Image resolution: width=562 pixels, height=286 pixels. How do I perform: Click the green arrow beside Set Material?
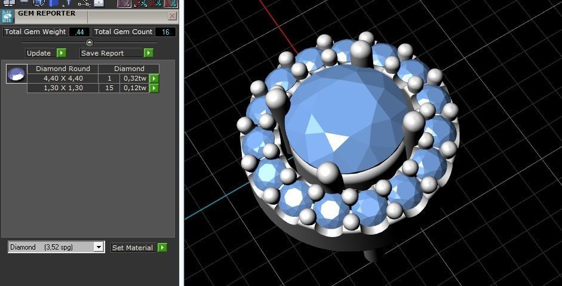pyautogui.click(x=162, y=248)
